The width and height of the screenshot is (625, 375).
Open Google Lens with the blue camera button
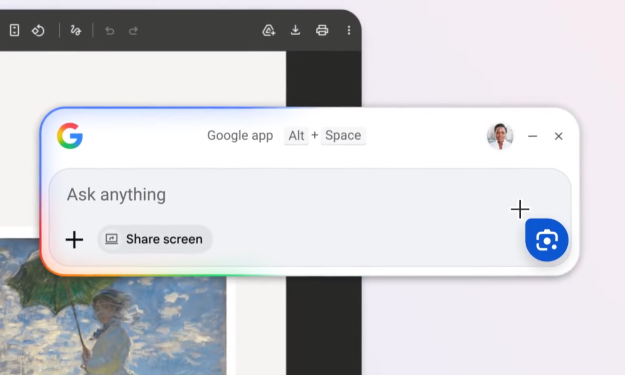547,240
